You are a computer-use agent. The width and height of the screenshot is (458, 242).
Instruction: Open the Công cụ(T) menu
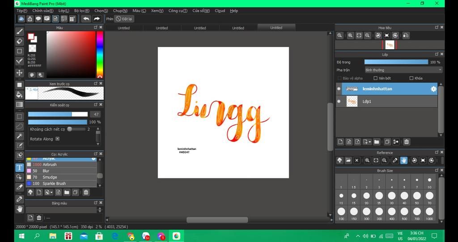[x=178, y=11]
